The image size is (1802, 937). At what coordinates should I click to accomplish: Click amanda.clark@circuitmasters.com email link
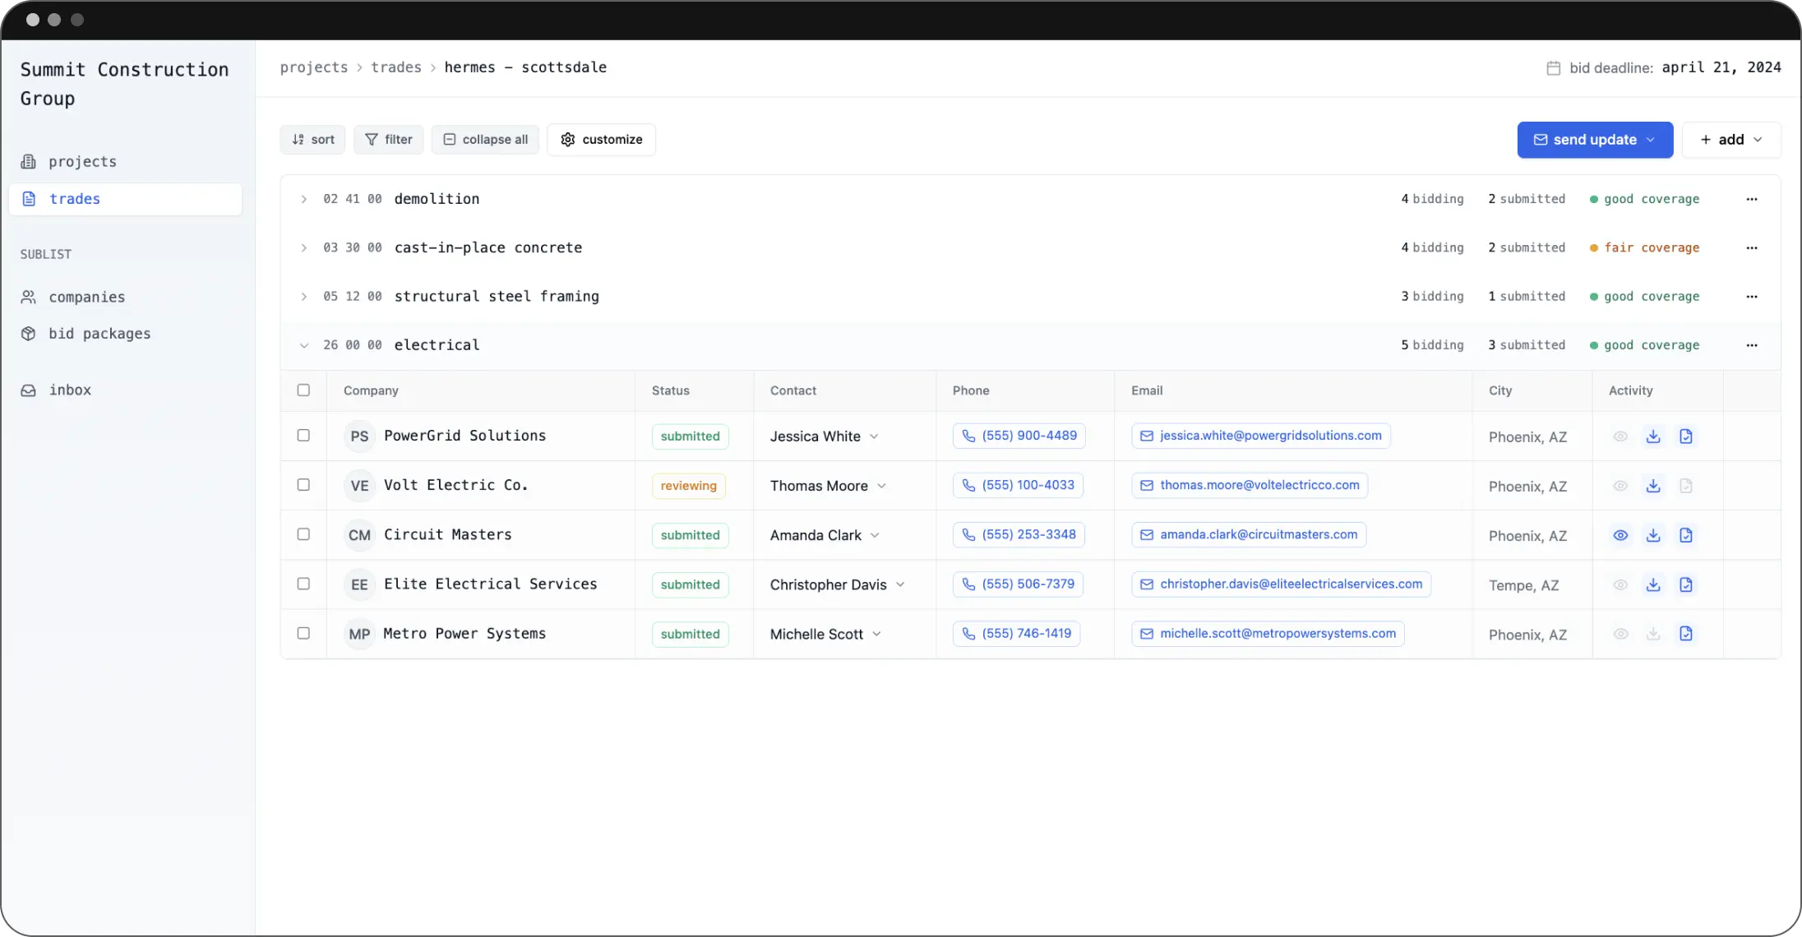pos(1258,535)
